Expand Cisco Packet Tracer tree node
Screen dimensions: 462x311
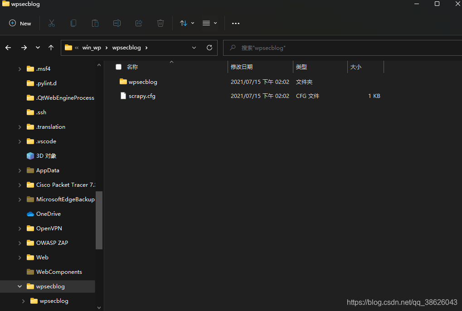20,185
